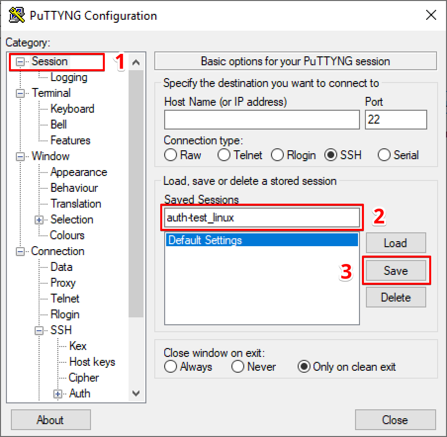This screenshot has height=437, width=447.
Task: Click the category tree scroll up arrow
Action: pyautogui.click(x=136, y=62)
